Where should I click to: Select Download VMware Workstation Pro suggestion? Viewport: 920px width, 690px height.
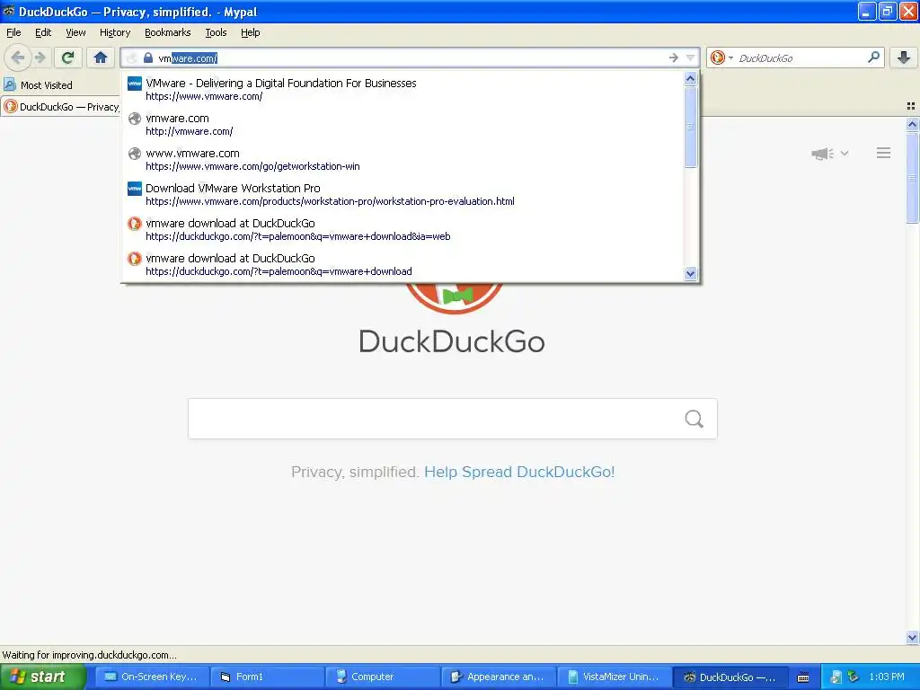402,194
